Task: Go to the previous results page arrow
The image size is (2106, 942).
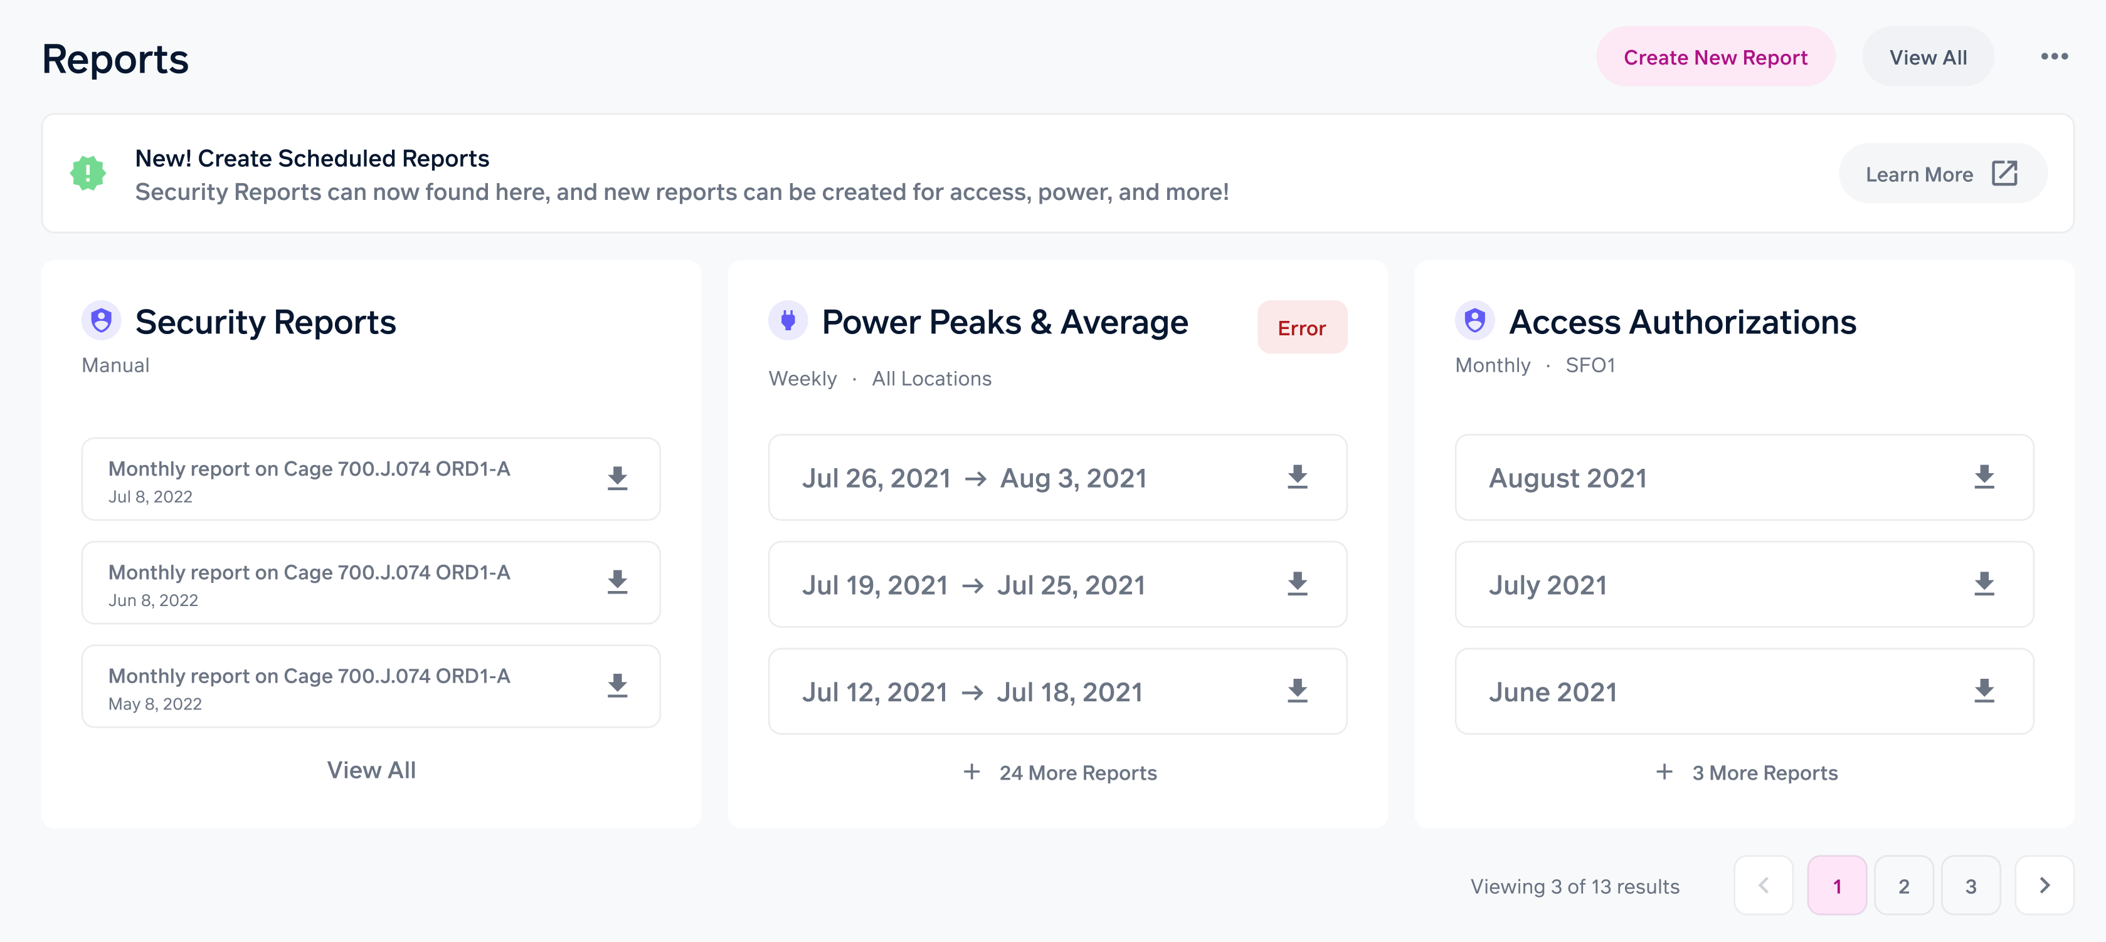Action: (x=1764, y=885)
